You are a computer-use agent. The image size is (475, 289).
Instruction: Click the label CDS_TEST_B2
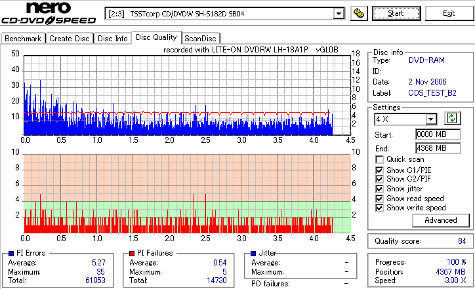(432, 93)
